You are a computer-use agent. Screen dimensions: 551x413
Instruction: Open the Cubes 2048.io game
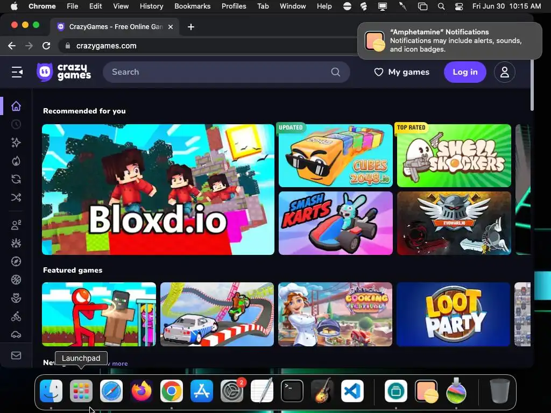336,155
